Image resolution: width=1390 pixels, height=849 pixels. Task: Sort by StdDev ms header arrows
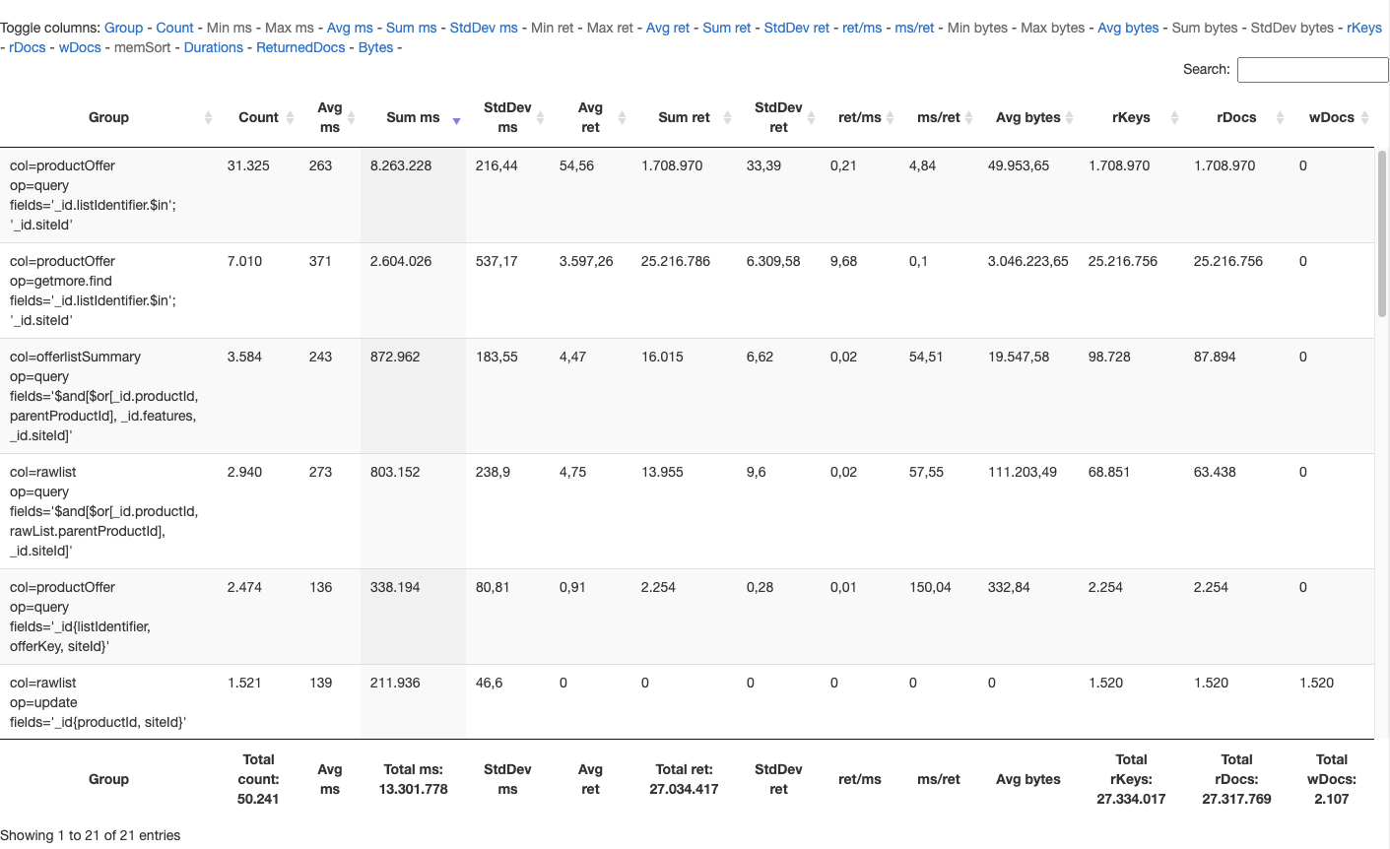coord(541,117)
